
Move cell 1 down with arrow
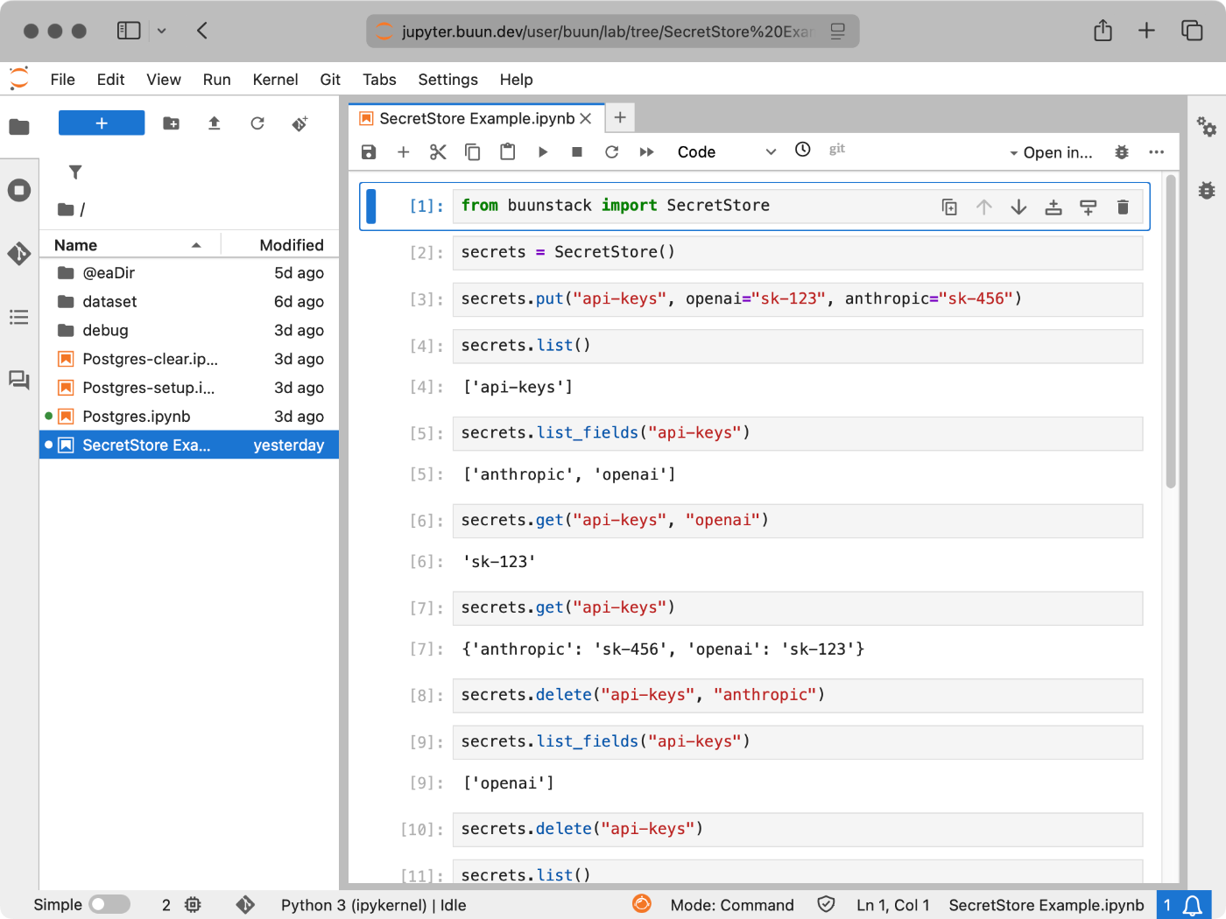point(1018,207)
